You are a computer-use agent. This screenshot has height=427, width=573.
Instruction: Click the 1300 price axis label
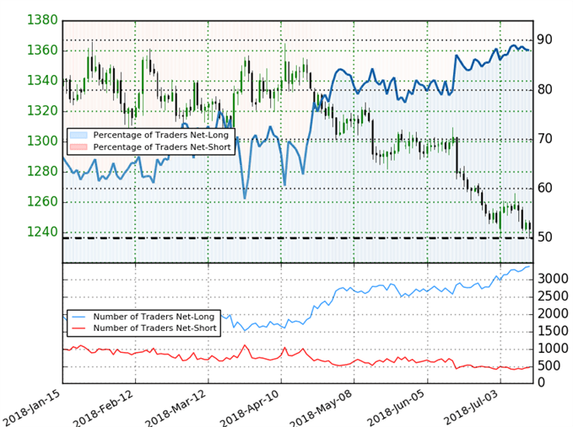[42, 141]
